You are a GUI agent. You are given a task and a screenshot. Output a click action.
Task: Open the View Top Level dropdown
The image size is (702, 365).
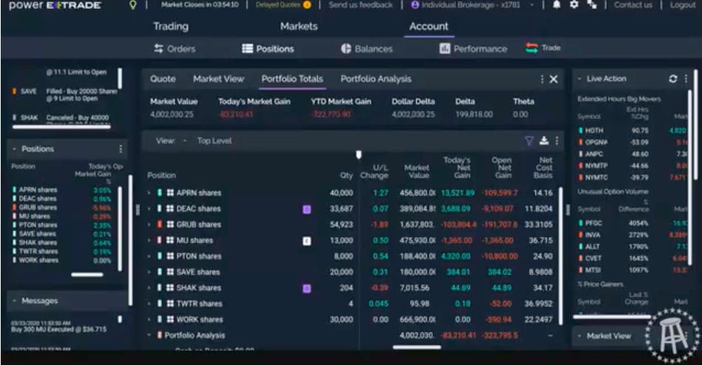pyautogui.click(x=194, y=141)
